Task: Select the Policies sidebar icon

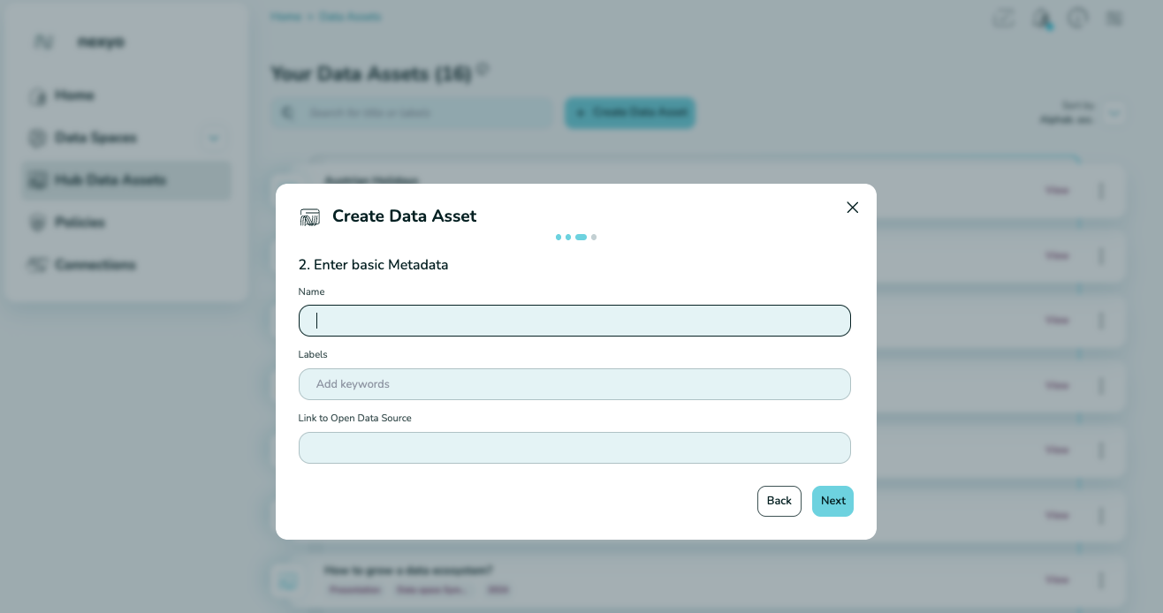Action: click(x=37, y=223)
